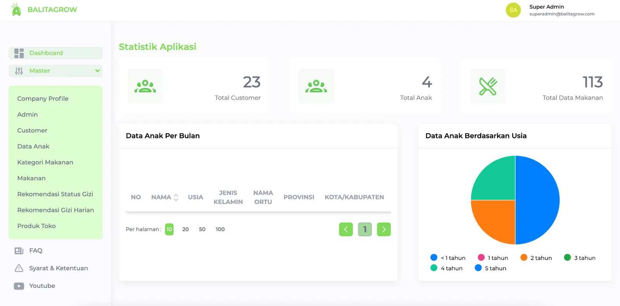Toggle '5 tahun' blue legend swatch

click(478, 268)
